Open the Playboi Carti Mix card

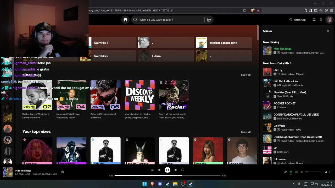point(139,151)
